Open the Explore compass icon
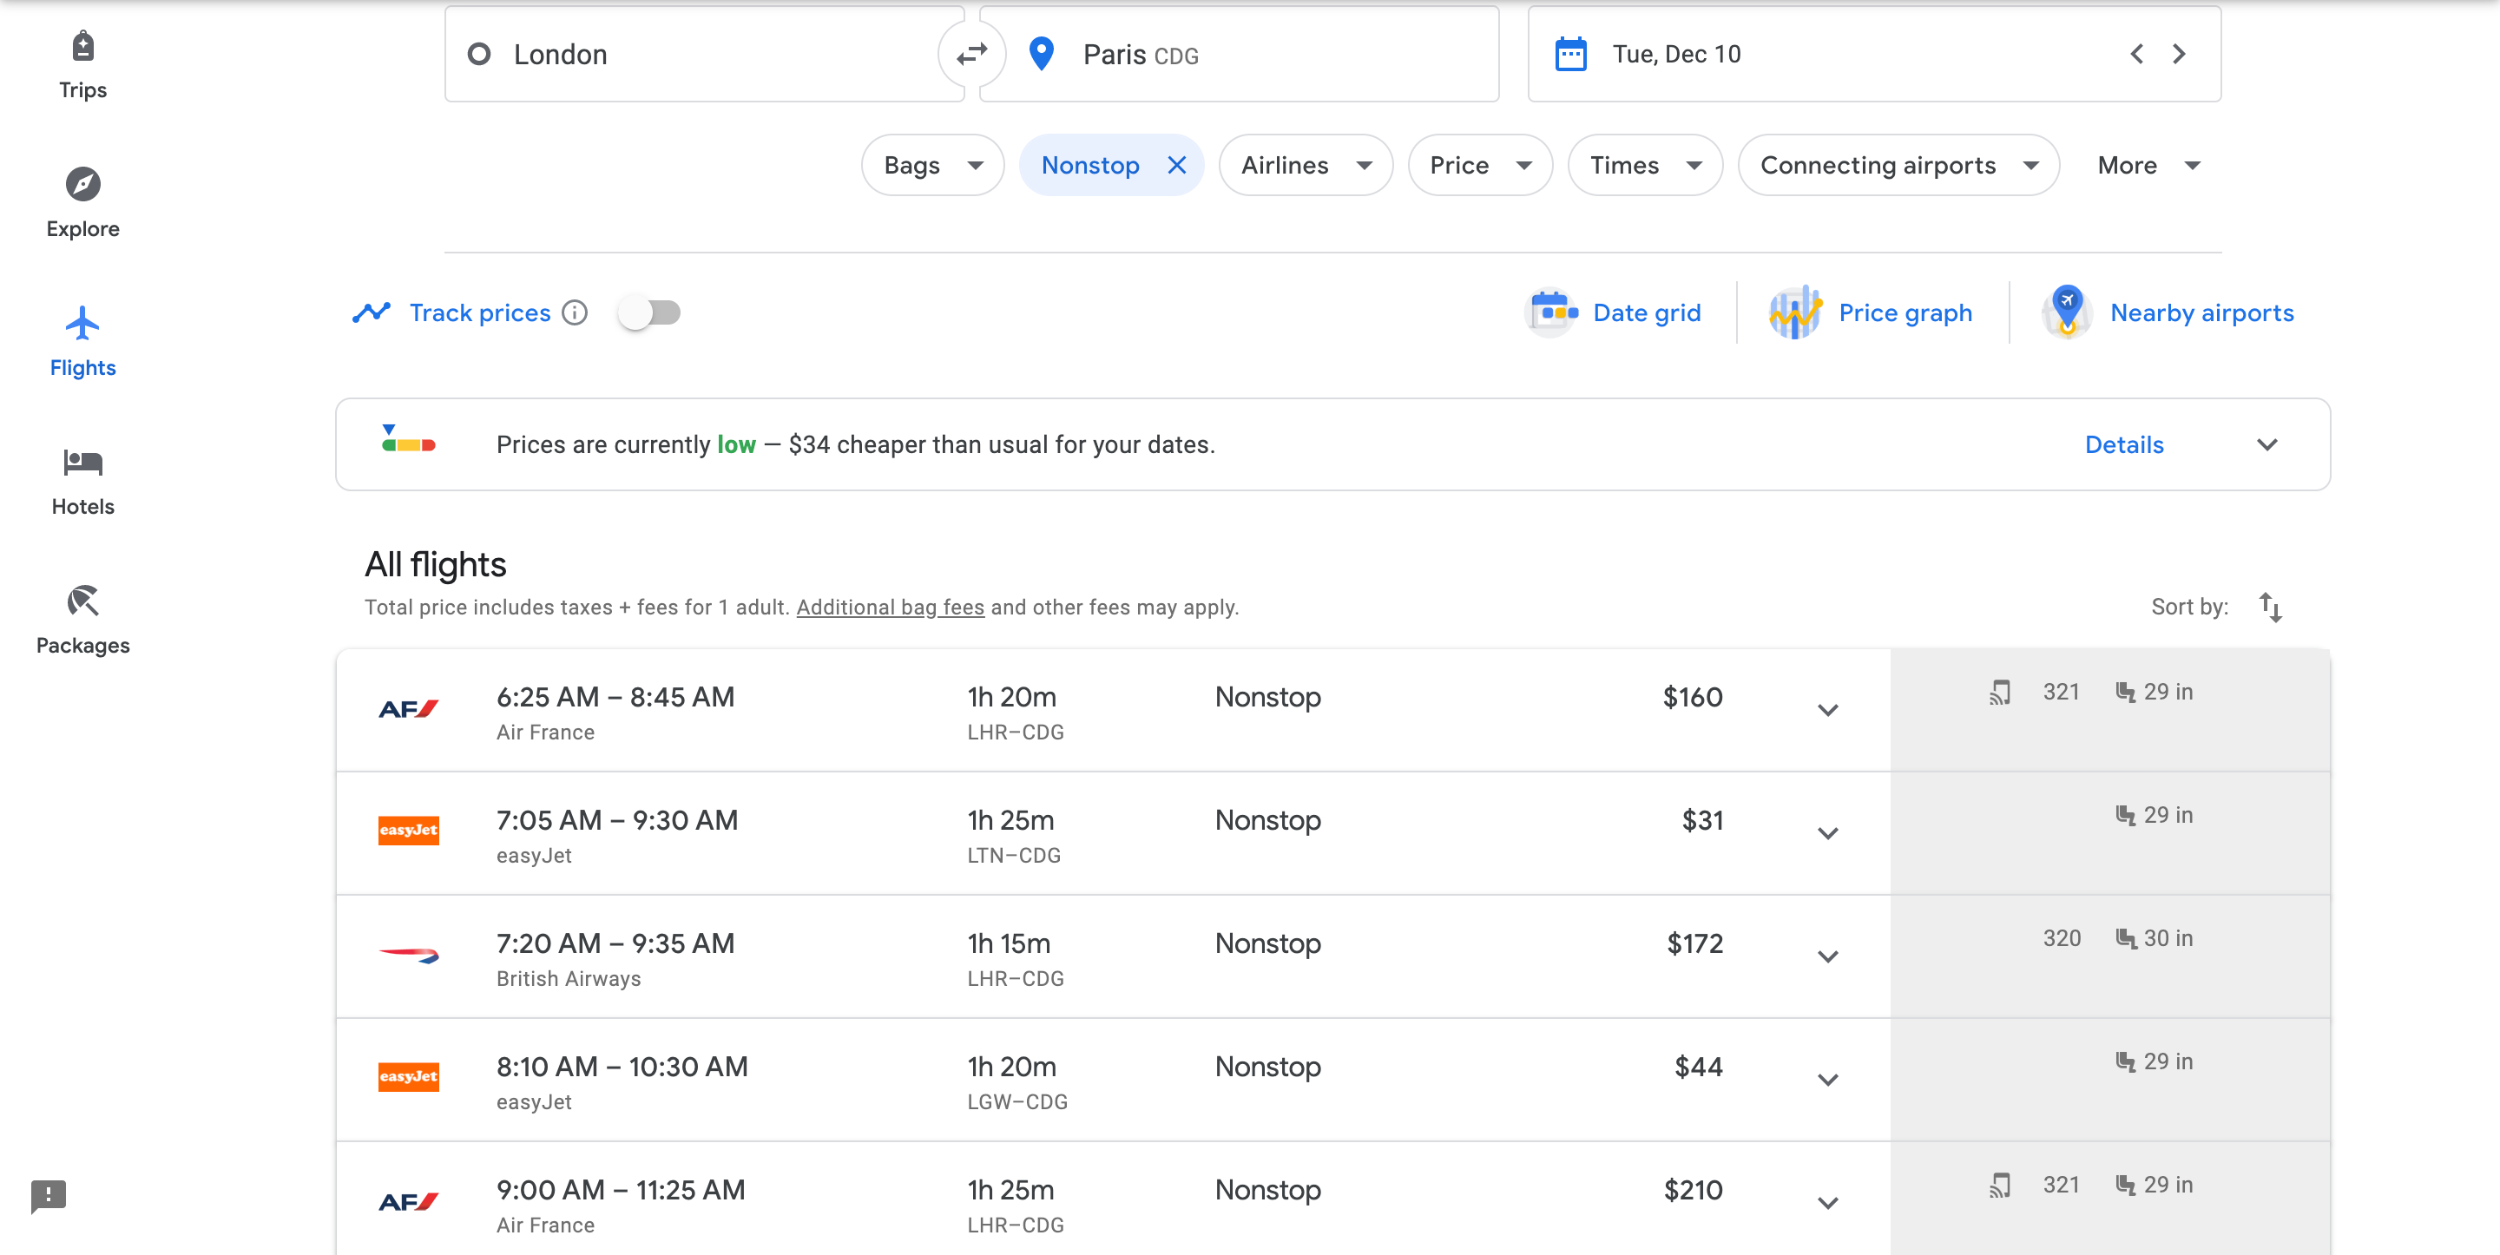Viewport: 2500px width, 1255px height. tap(82, 184)
